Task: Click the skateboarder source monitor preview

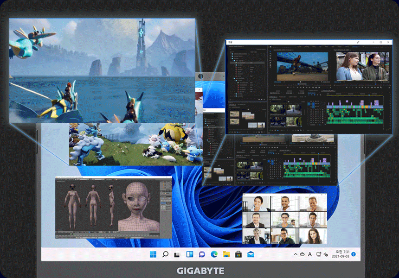Action: point(302,67)
